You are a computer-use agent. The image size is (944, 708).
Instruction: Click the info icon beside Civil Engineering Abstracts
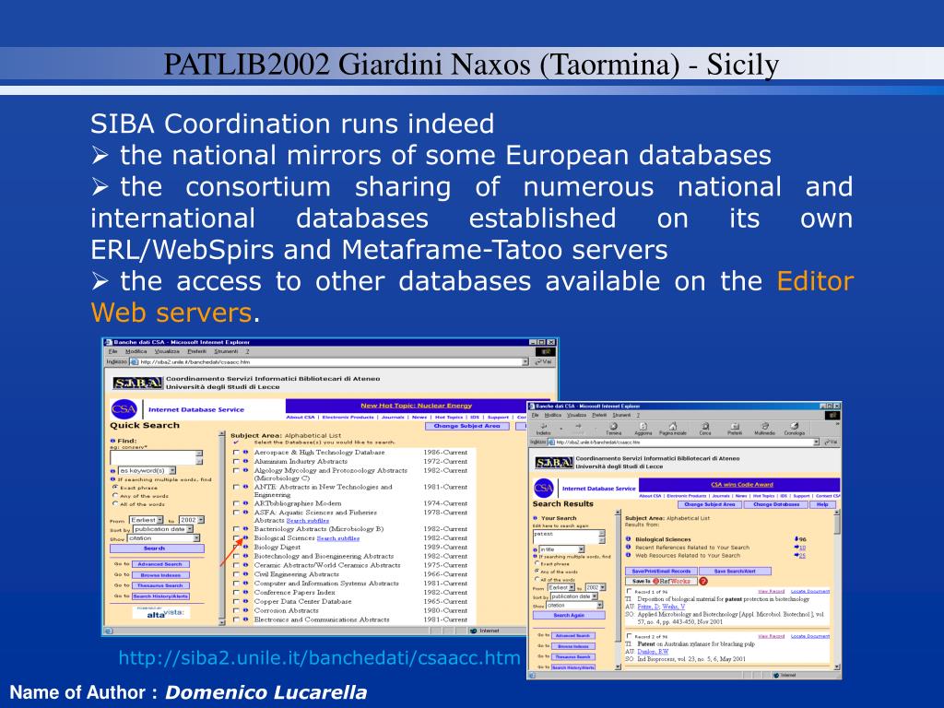(x=245, y=574)
